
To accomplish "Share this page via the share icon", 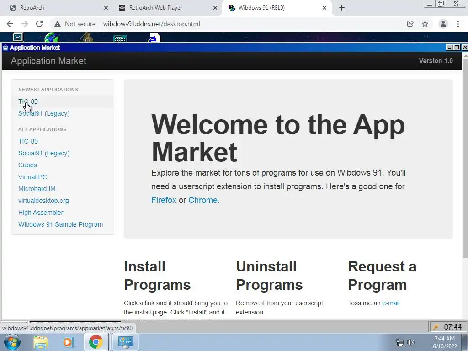I will point(410,24).
